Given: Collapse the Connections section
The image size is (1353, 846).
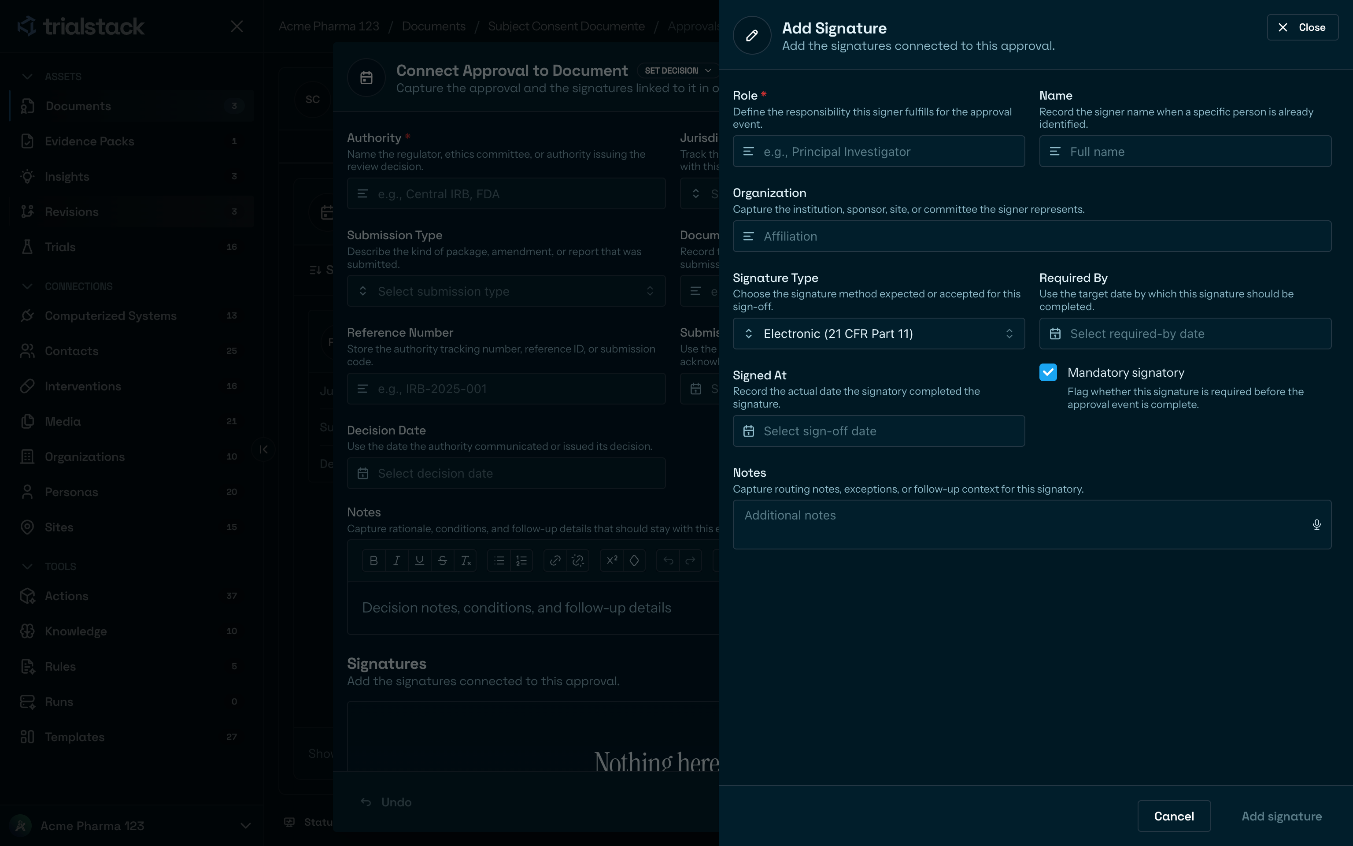Looking at the screenshot, I should pyautogui.click(x=27, y=286).
